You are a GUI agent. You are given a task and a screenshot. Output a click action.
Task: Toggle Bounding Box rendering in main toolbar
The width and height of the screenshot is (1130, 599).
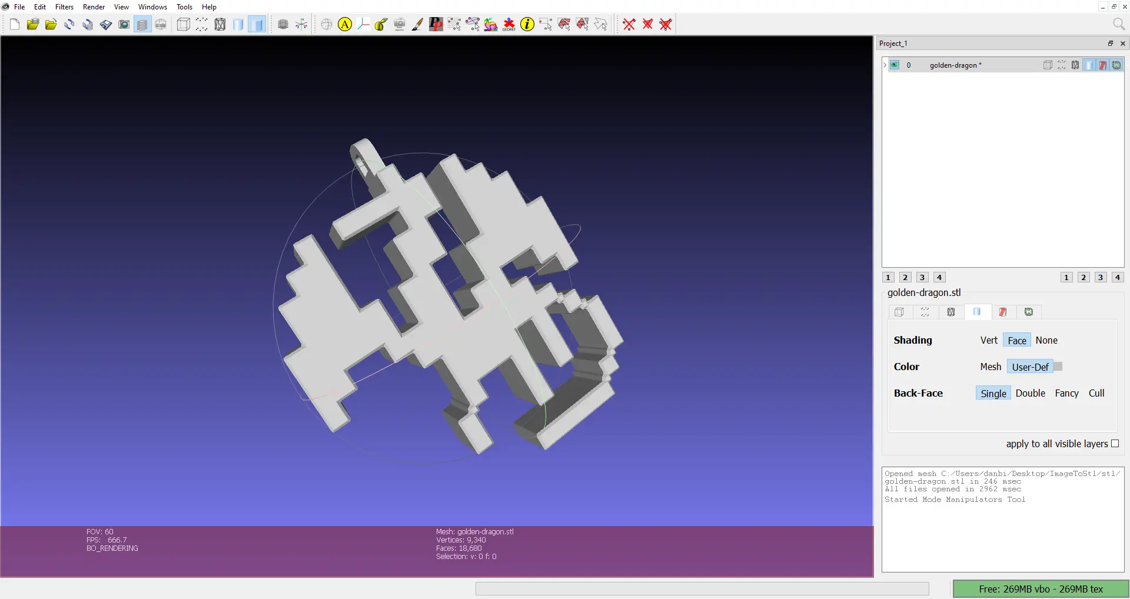pyautogui.click(x=184, y=24)
